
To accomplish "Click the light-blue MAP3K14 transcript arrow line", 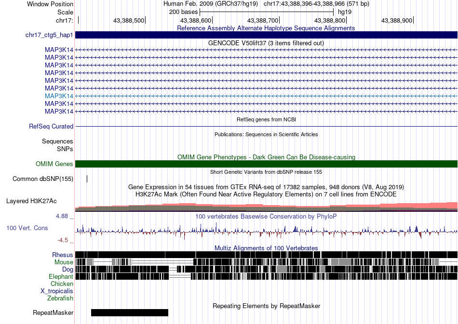I will click(x=266, y=96).
